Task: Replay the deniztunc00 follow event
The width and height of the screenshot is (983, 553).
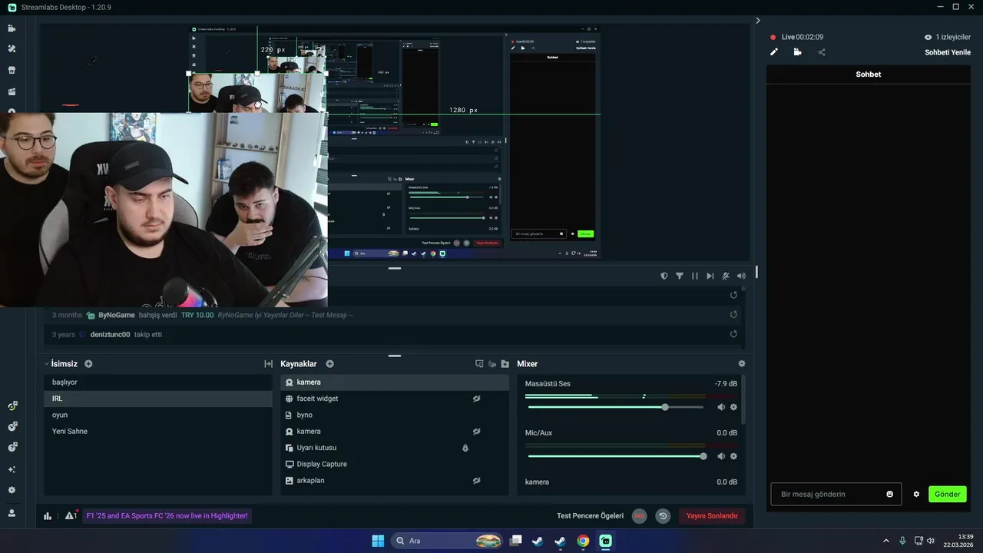Action: [733, 334]
